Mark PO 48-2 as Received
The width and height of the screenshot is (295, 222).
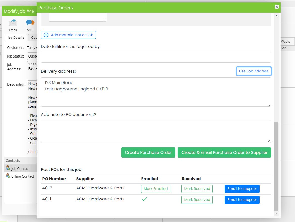[197, 189]
